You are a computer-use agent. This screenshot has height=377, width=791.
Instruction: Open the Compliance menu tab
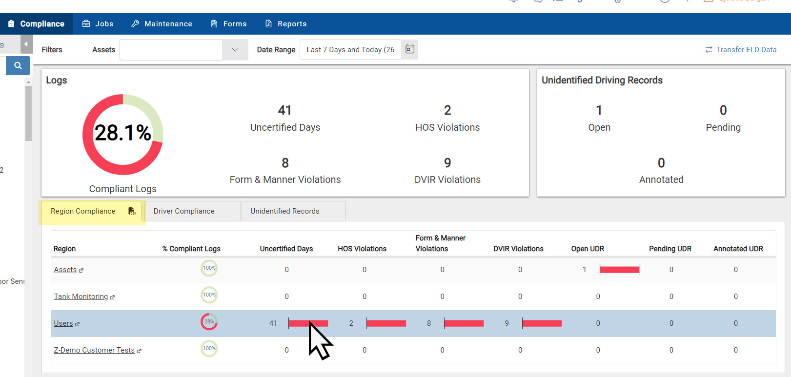point(37,24)
